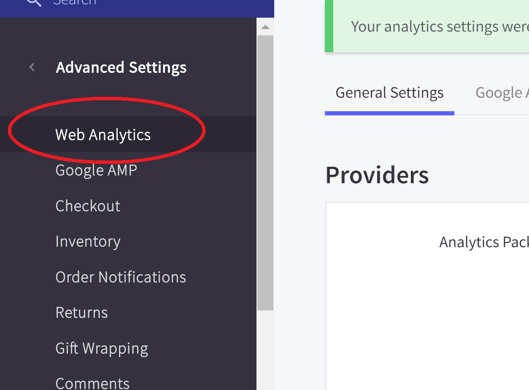Click the Analytics Pack label in Providers

click(x=483, y=242)
